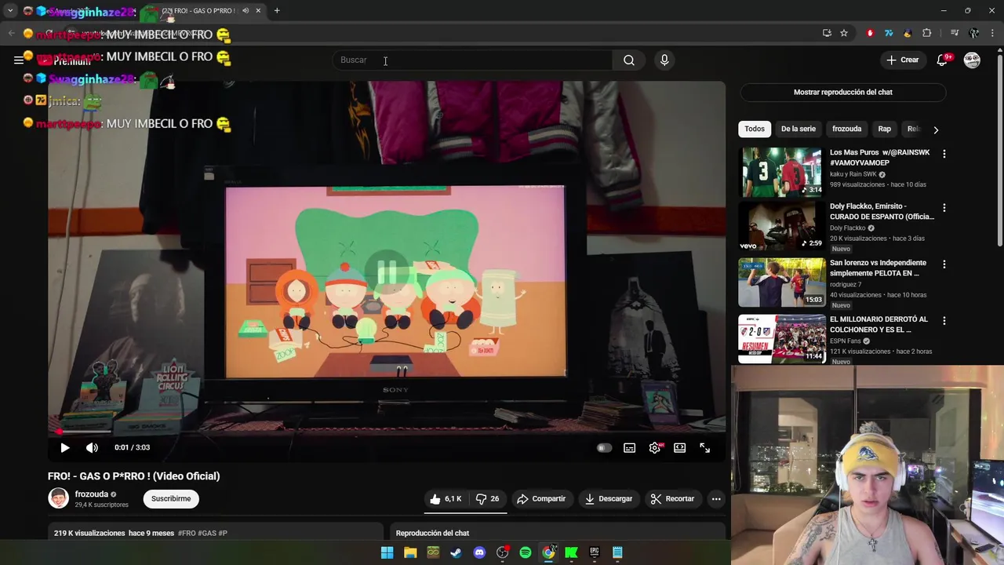The height and width of the screenshot is (565, 1004).
Task: Click in the Buscar search field
Action: [x=473, y=60]
